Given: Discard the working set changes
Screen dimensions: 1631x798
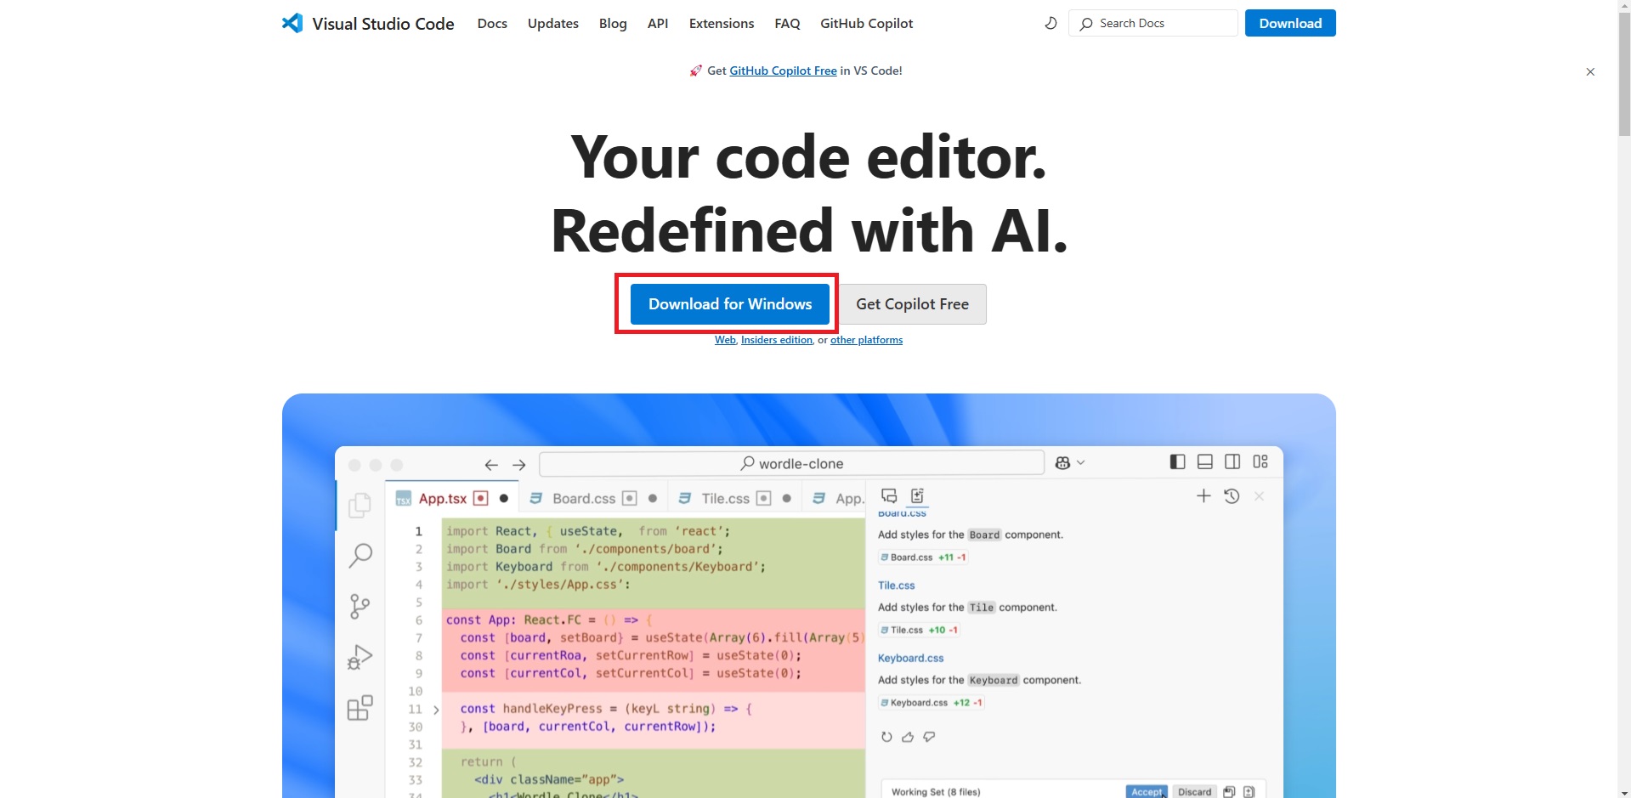Looking at the screenshot, I should 1194,791.
